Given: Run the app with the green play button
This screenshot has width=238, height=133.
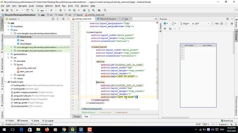Looking at the screenshot, I should click(x=51, y=10).
